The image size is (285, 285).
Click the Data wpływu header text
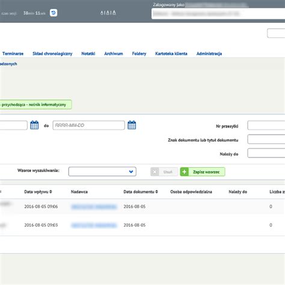pos(36,192)
